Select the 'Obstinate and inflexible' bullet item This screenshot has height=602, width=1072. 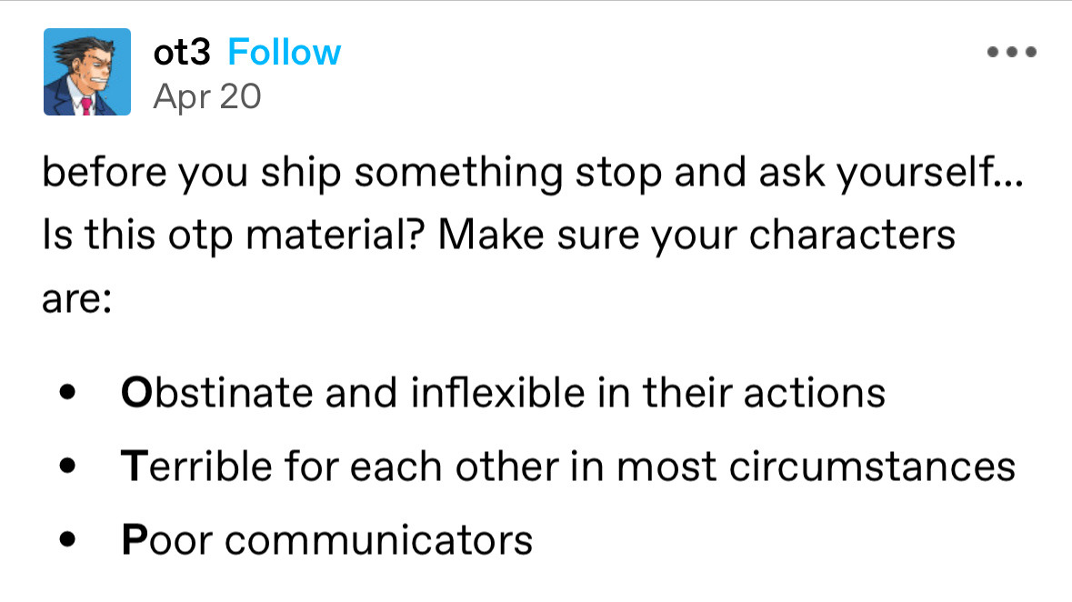503,393
